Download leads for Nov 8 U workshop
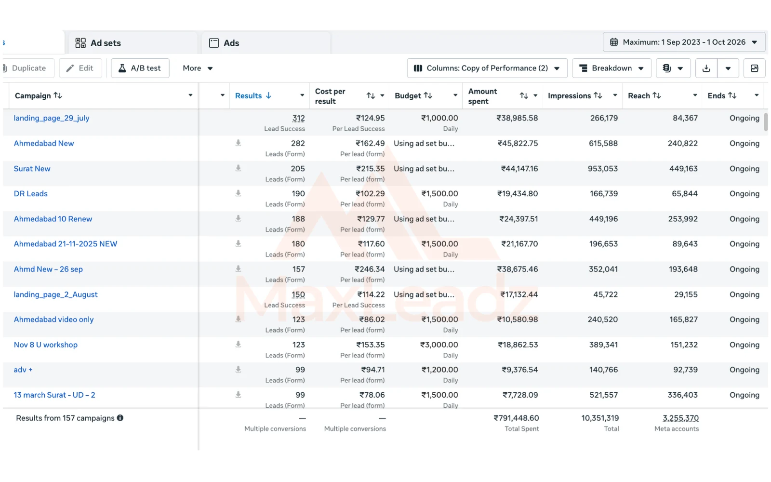Screen dimensions: 771x482 coord(238,344)
